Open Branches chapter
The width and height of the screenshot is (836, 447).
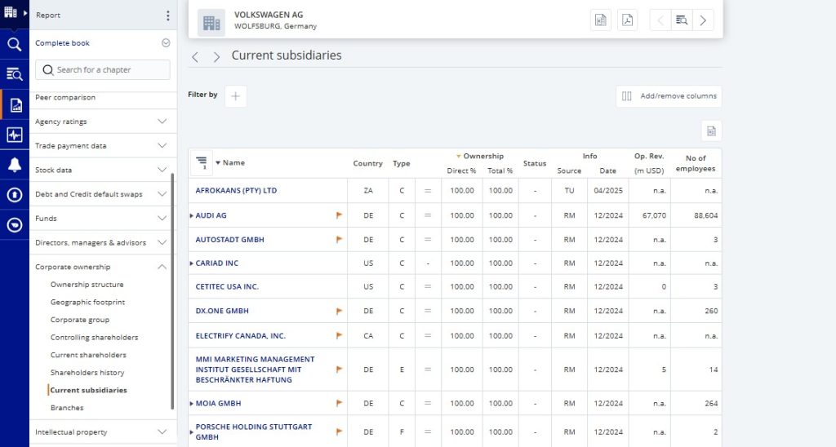(67, 408)
